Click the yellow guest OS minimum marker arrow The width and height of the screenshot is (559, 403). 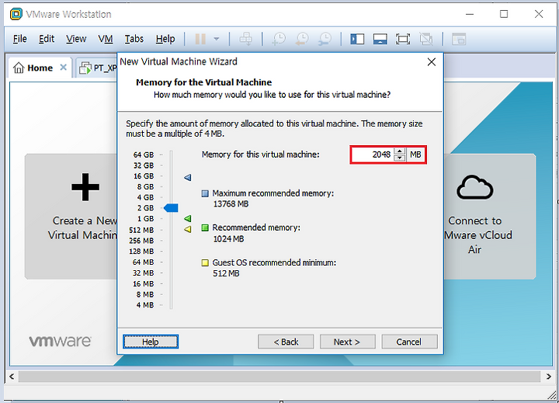(x=188, y=229)
